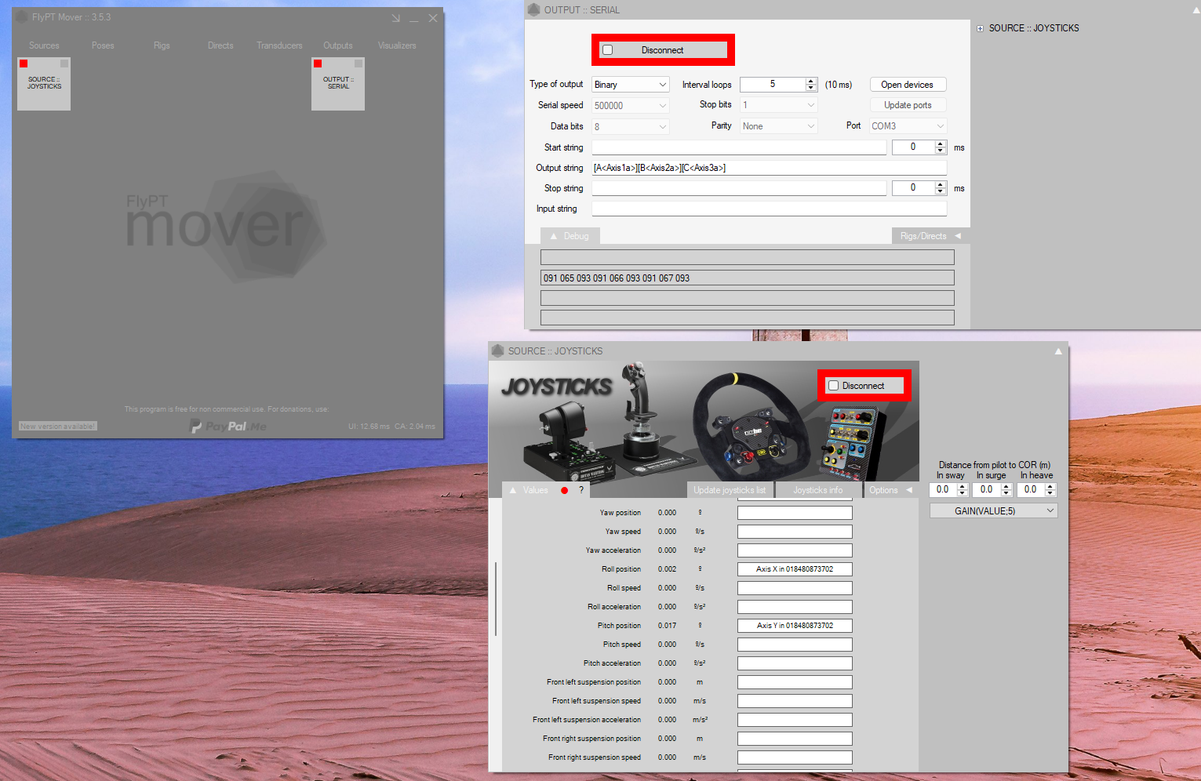Increase the Start string delay ms value
This screenshot has width=1201, height=781.
[941, 144]
